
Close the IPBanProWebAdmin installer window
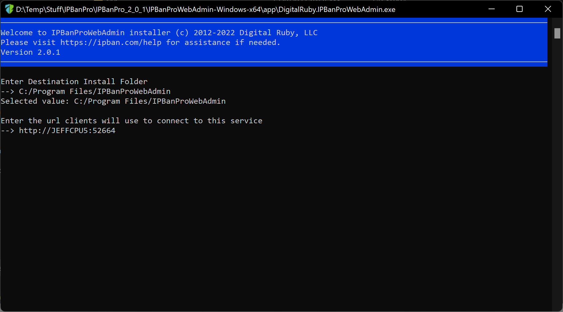tap(548, 9)
